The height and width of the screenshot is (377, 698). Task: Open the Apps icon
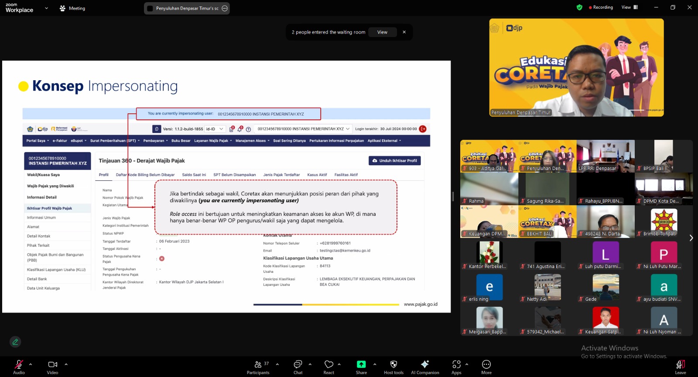coord(456,365)
